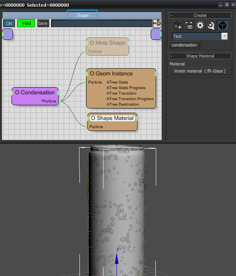Viewport: 236px width, 276px height.
Task: Click ATree State output in Geom Instance
Action: [x=117, y=82]
